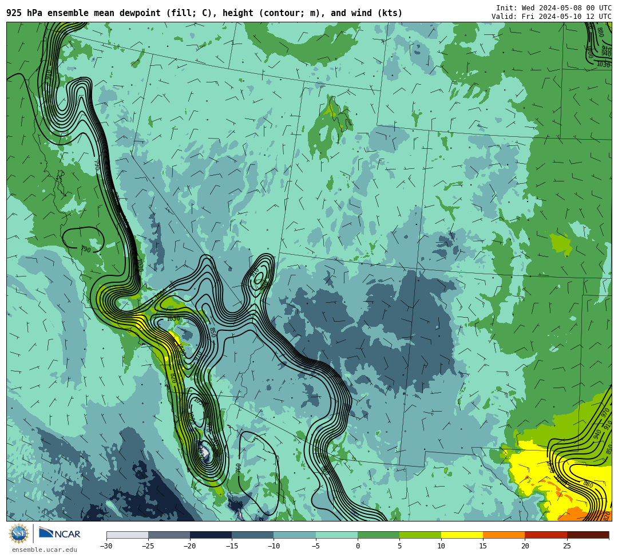This screenshot has width=618, height=557.
Task: Click the Init: Wed 2024-05-08 00 UTC text
Action: (x=553, y=8)
